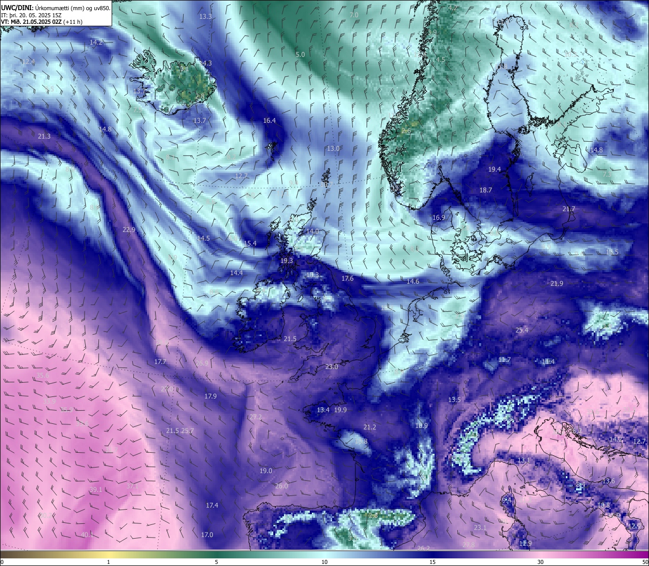Click the 25.7 map value

(188, 430)
